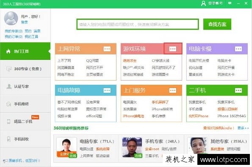
Task: Expand more options in 上网异常 card
Action: tap(107, 49)
